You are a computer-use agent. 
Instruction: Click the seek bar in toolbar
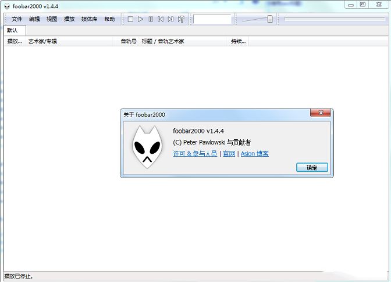click(x=335, y=19)
